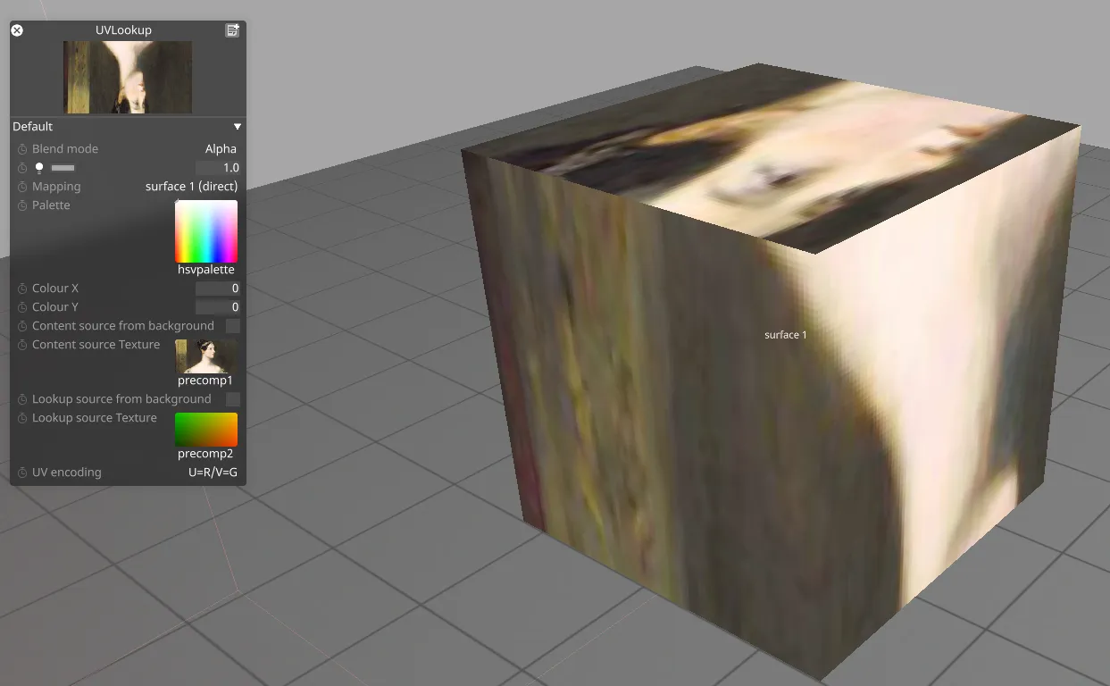The image size is (1110, 686).
Task: Click the stopwatch icon next to Colour X
Action: [x=22, y=289]
